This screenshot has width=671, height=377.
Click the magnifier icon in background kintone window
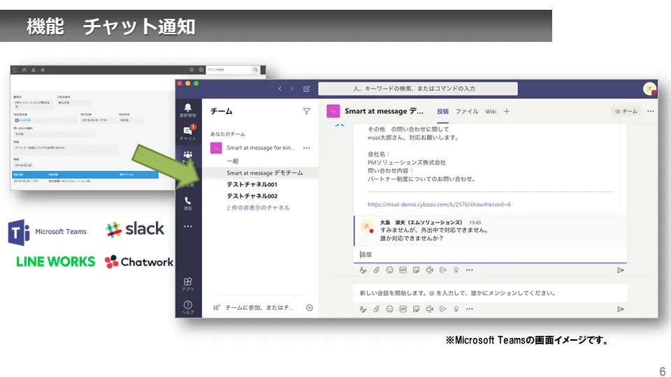pos(256,70)
